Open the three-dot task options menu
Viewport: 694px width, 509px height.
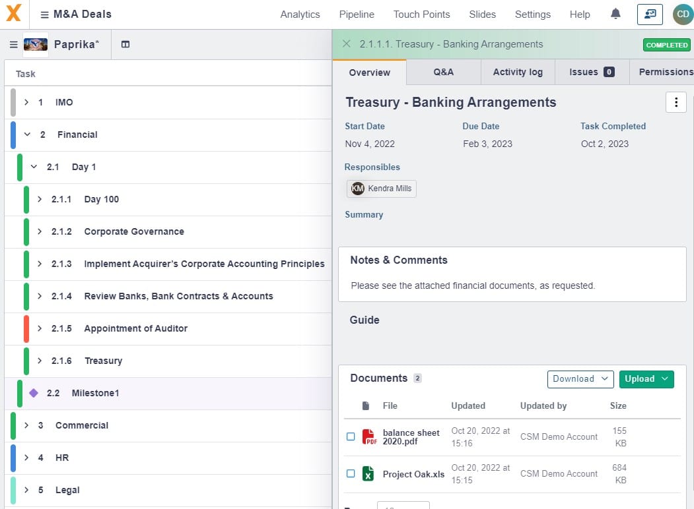point(676,103)
